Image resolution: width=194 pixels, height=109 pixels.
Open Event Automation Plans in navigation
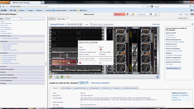click(x=10, y=44)
